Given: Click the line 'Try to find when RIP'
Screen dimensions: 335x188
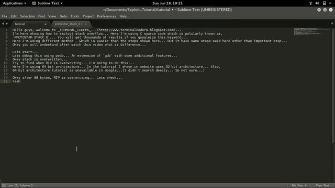Looking at the screenshot, I should tap(73, 63).
